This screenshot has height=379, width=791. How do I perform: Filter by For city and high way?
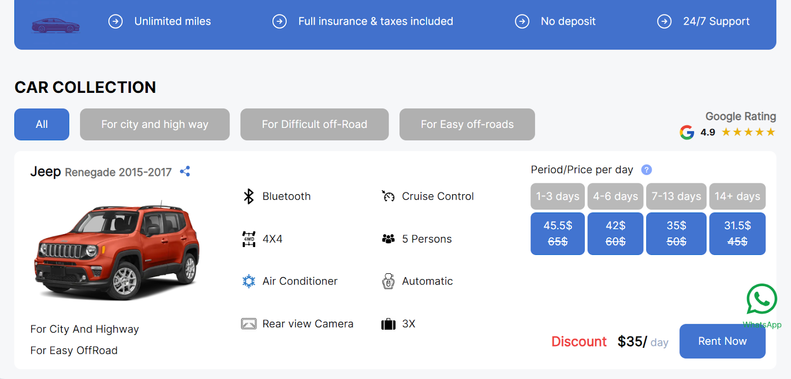pyautogui.click(x=155, y=125)
